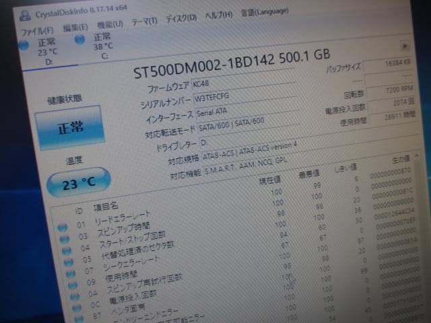The height and width of the screenshot is (323, 431).
Task: Click the ID column header
Action: 79,211
